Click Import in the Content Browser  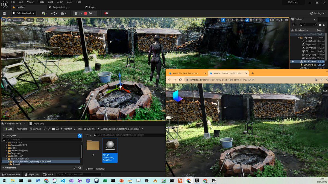point(22,129)
